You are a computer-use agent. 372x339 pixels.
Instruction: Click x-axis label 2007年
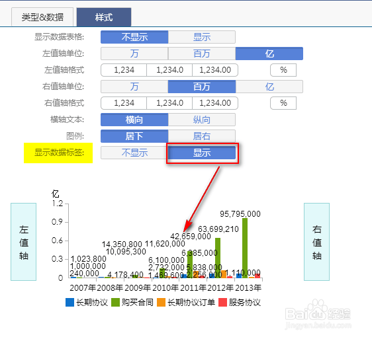tap(83, 288)
